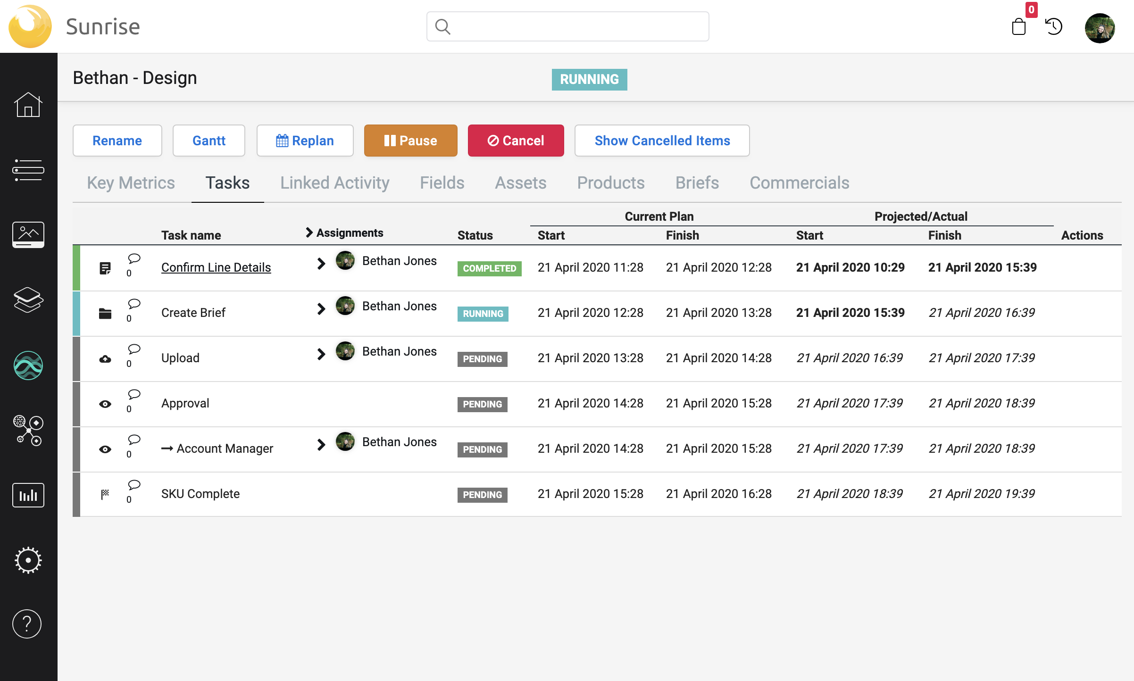Open the image assets sidebar icon
This screenshot has height=681, width=1134.
[x=28, y=234]
